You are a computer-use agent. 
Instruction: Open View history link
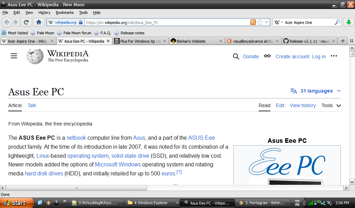tap(303, 105)
